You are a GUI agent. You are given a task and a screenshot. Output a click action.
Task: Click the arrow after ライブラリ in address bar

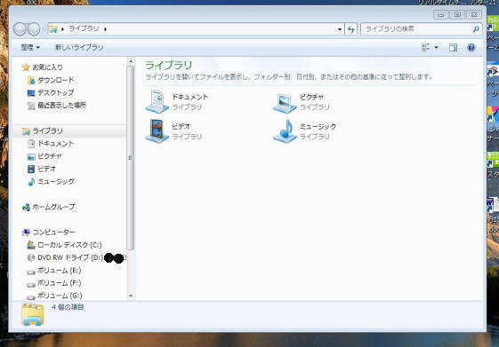coord(105,29)
